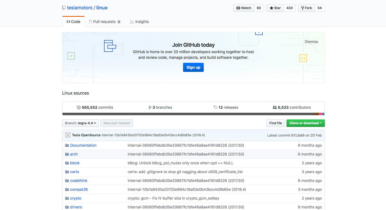Image resolution: width=386 pixels, height=210 pixels.
Task: Click the commits history clock icon
Action: (x=79, y=107)
